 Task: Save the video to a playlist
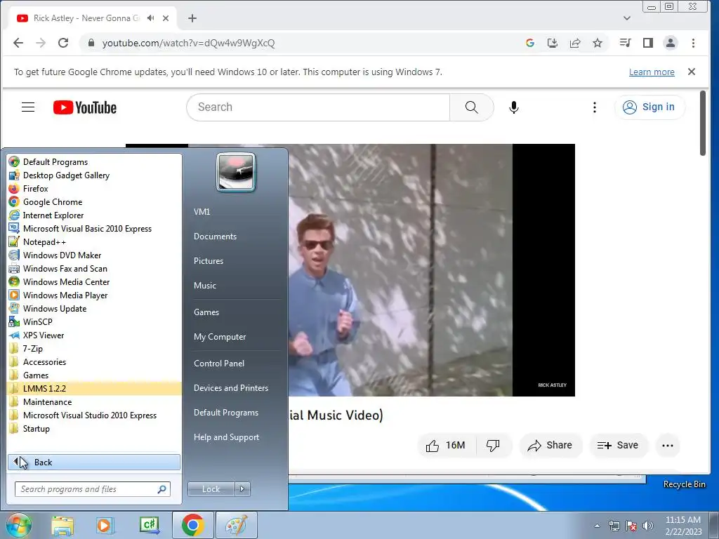coord(618,446)
